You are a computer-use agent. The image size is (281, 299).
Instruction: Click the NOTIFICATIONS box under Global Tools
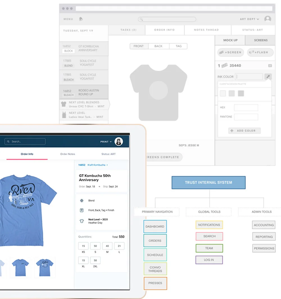[209, 225]
